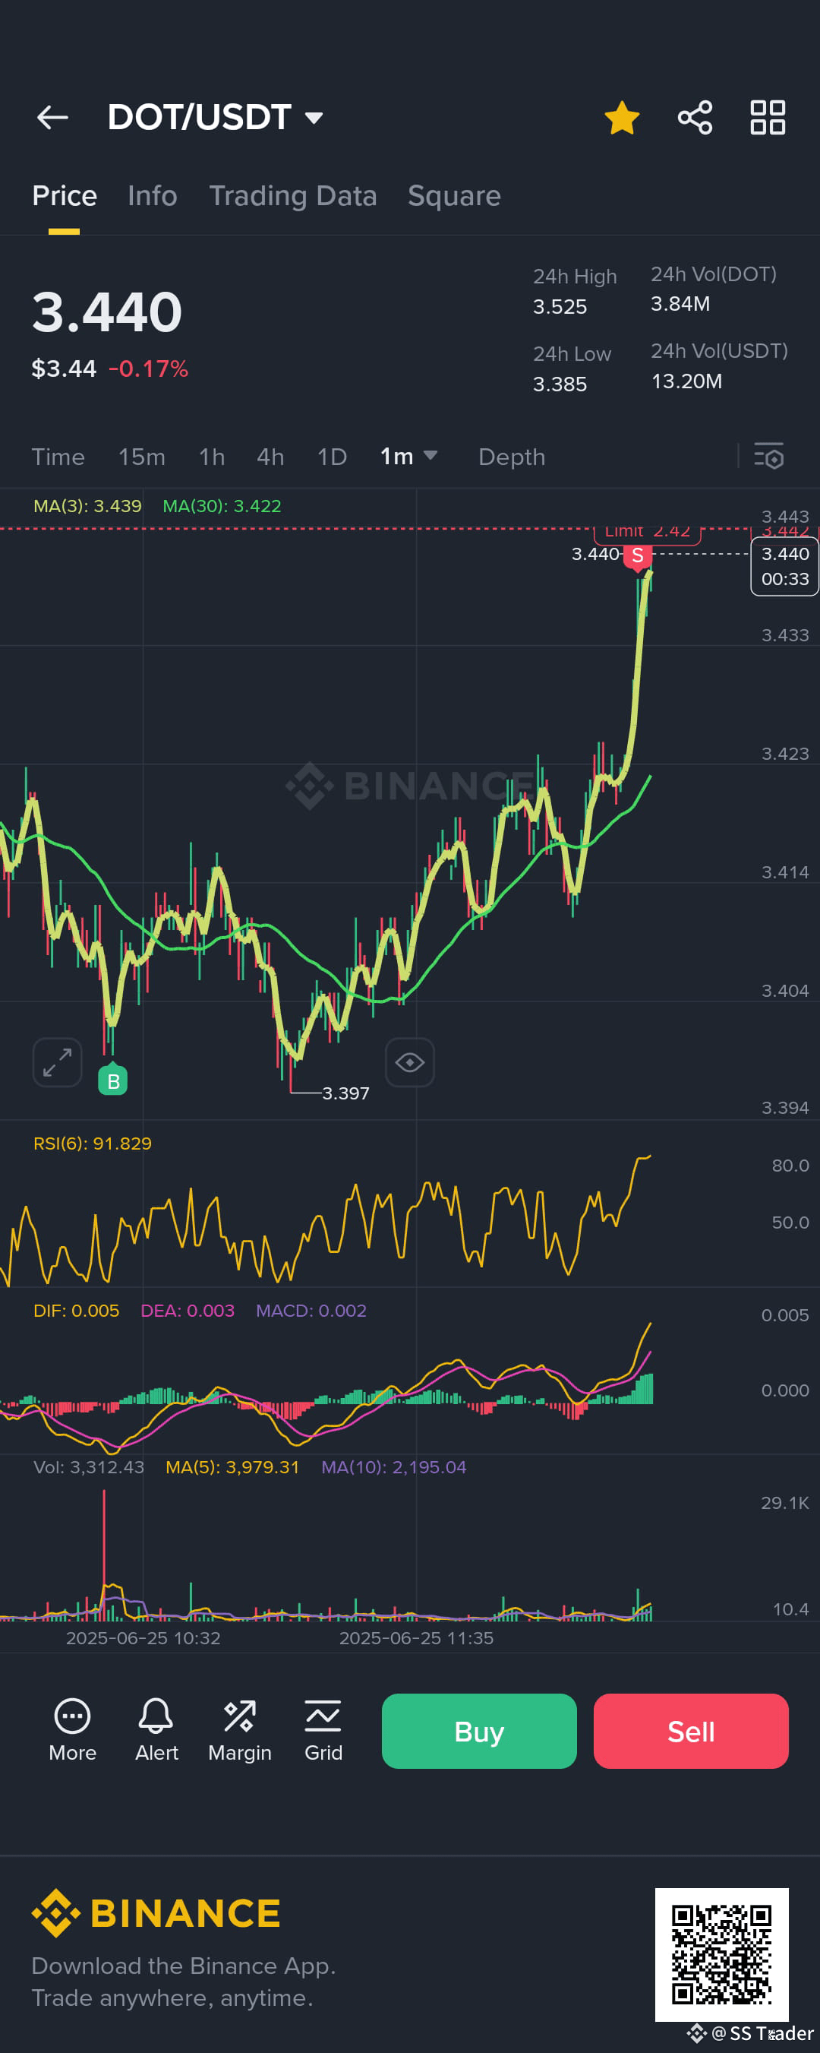Open the four-square layout grid icon
The width and height of the screenshot is (820, 2053).
click(x=768, y=118)
